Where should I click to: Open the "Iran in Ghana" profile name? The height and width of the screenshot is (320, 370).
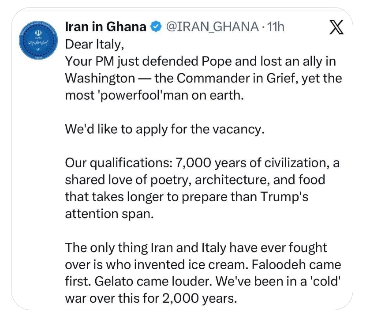point(105,27)
